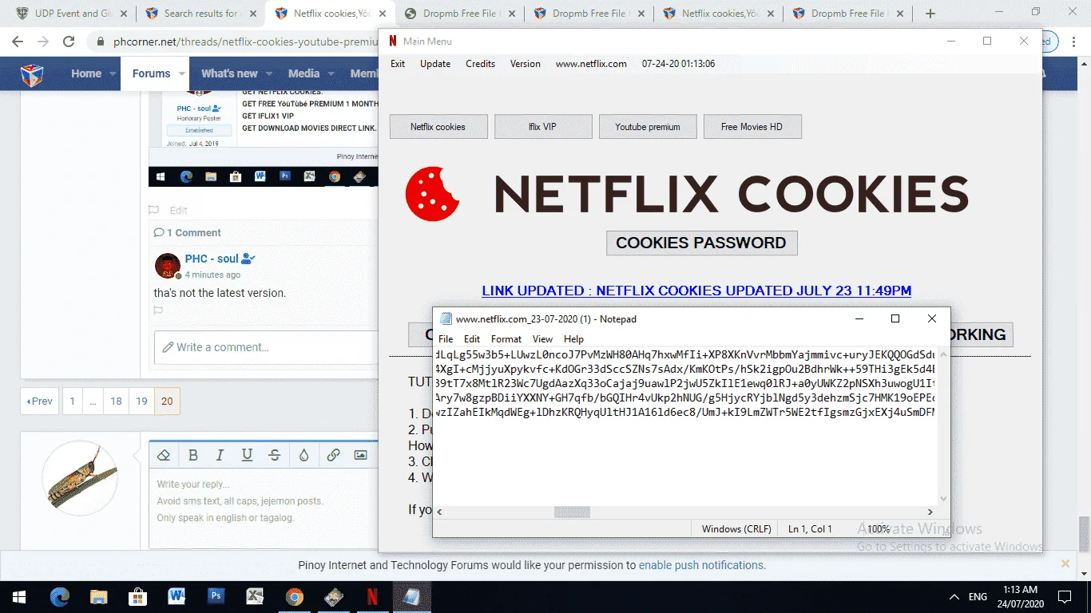The image size is (1091, 613).
Task: Toggle bold in the reply editor
Action: [192, 455]
